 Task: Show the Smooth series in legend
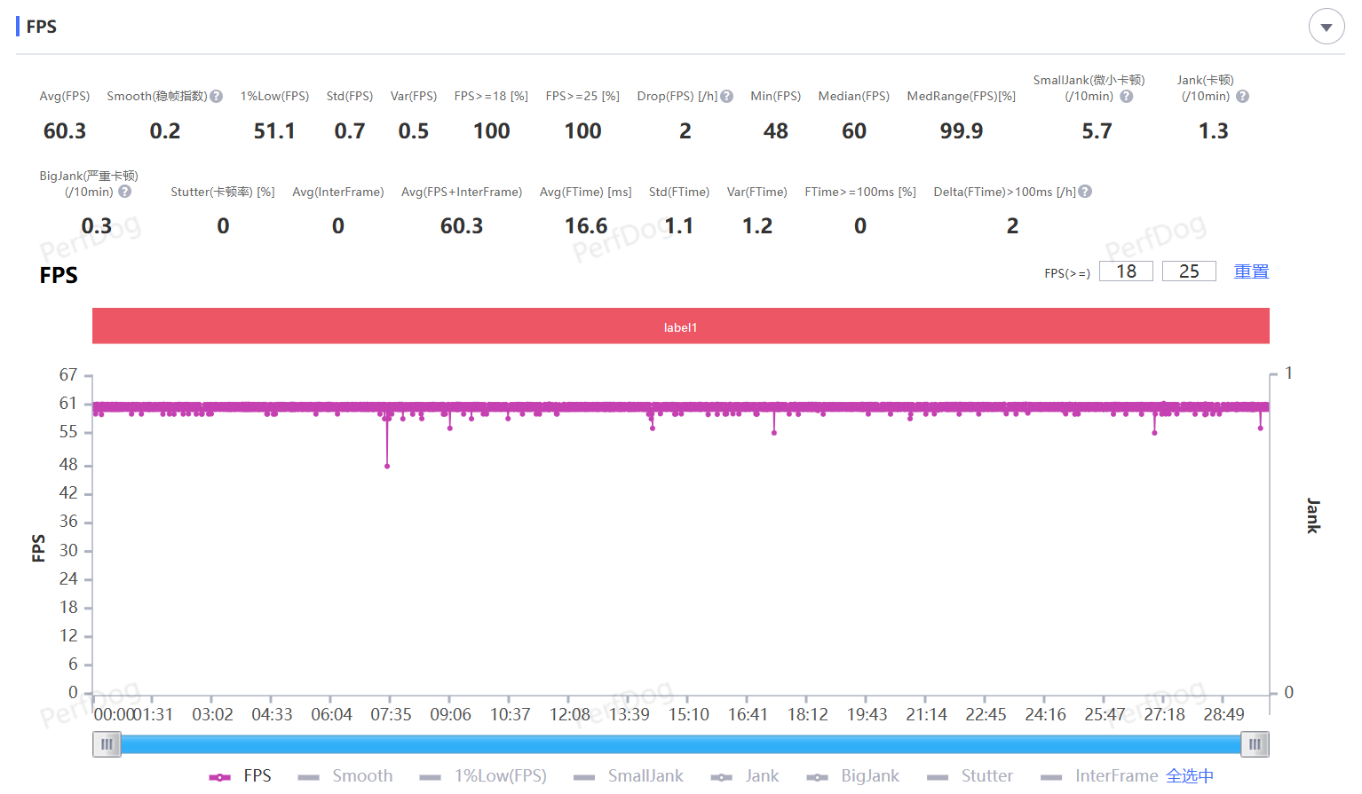tap(346, 776)
